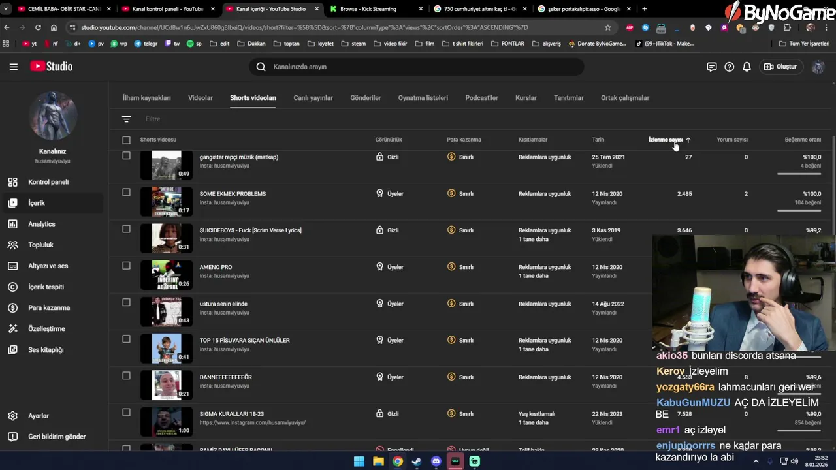Open the Studio hamburger menu
Screen dimensions: 836x470
14,67
